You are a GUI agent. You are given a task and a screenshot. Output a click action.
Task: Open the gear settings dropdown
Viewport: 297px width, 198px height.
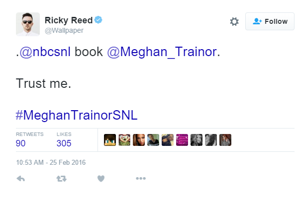click(x=234, y=21)
